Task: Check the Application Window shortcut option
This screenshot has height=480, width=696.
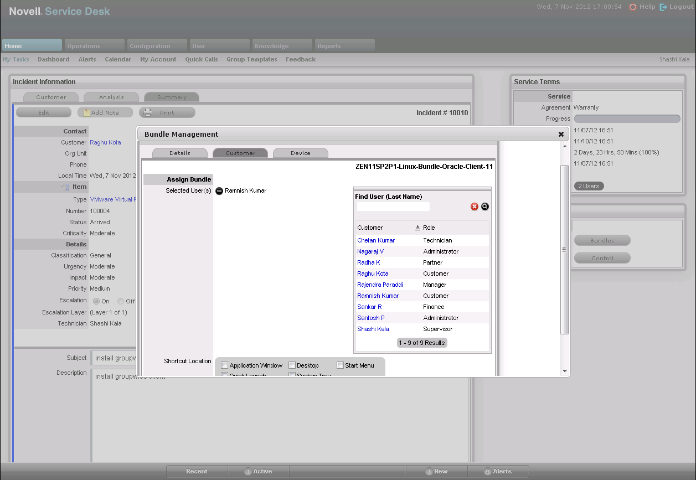Action: tap(225, 365)
